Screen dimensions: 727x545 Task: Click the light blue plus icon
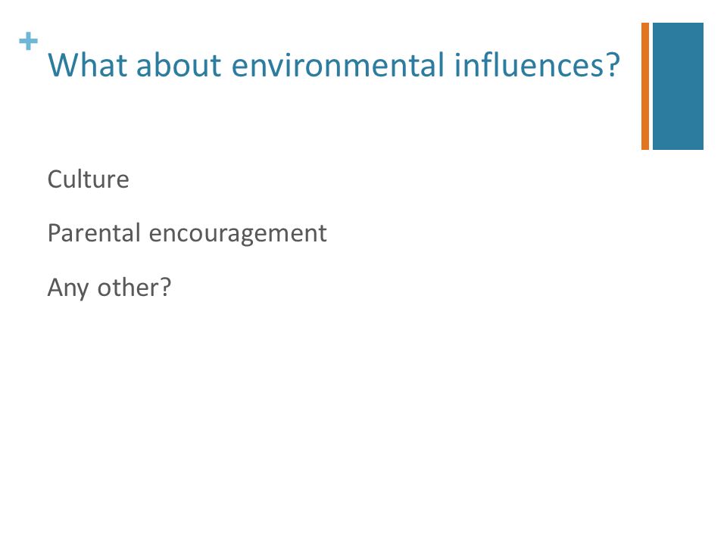pos(28,41)
